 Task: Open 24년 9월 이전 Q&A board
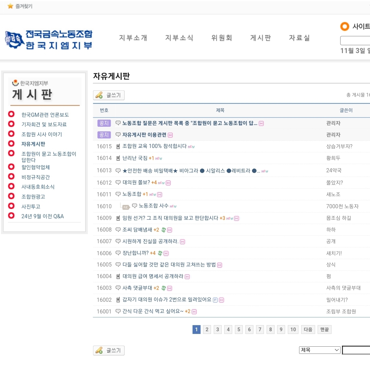click(42, 216)
